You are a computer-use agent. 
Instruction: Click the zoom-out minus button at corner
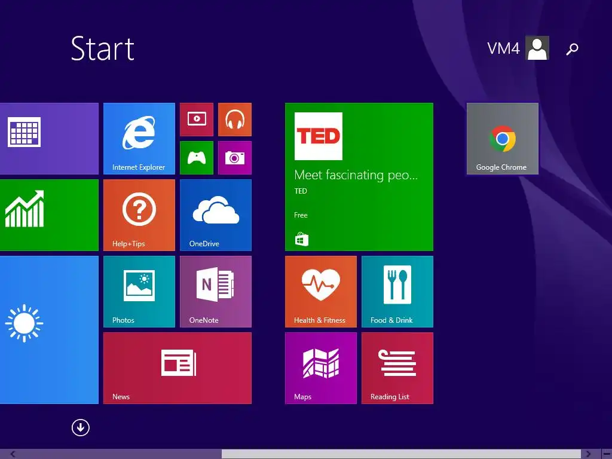(x=606, y=454)
